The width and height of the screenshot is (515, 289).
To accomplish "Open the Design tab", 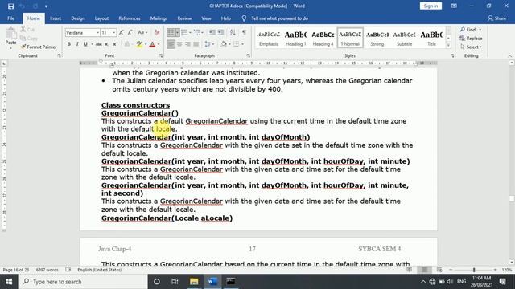I will pos(78,18).
